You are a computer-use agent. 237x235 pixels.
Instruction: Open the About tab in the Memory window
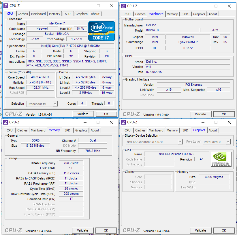[x=95, y=130]
